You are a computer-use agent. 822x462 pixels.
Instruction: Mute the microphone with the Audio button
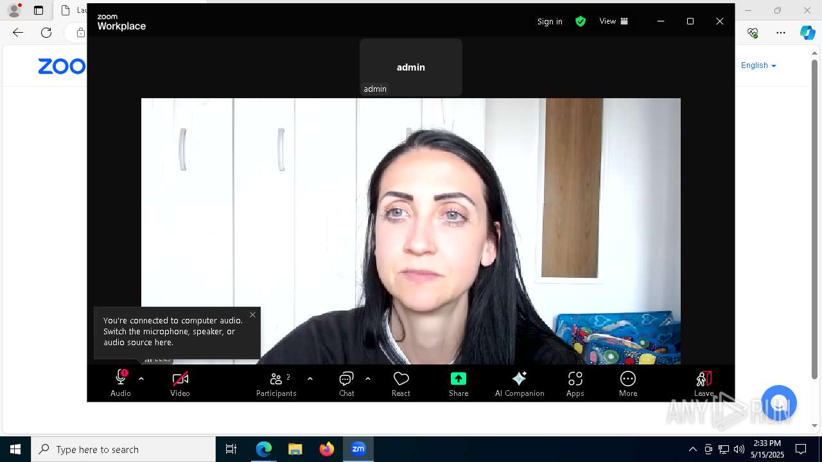coord(120,383)
